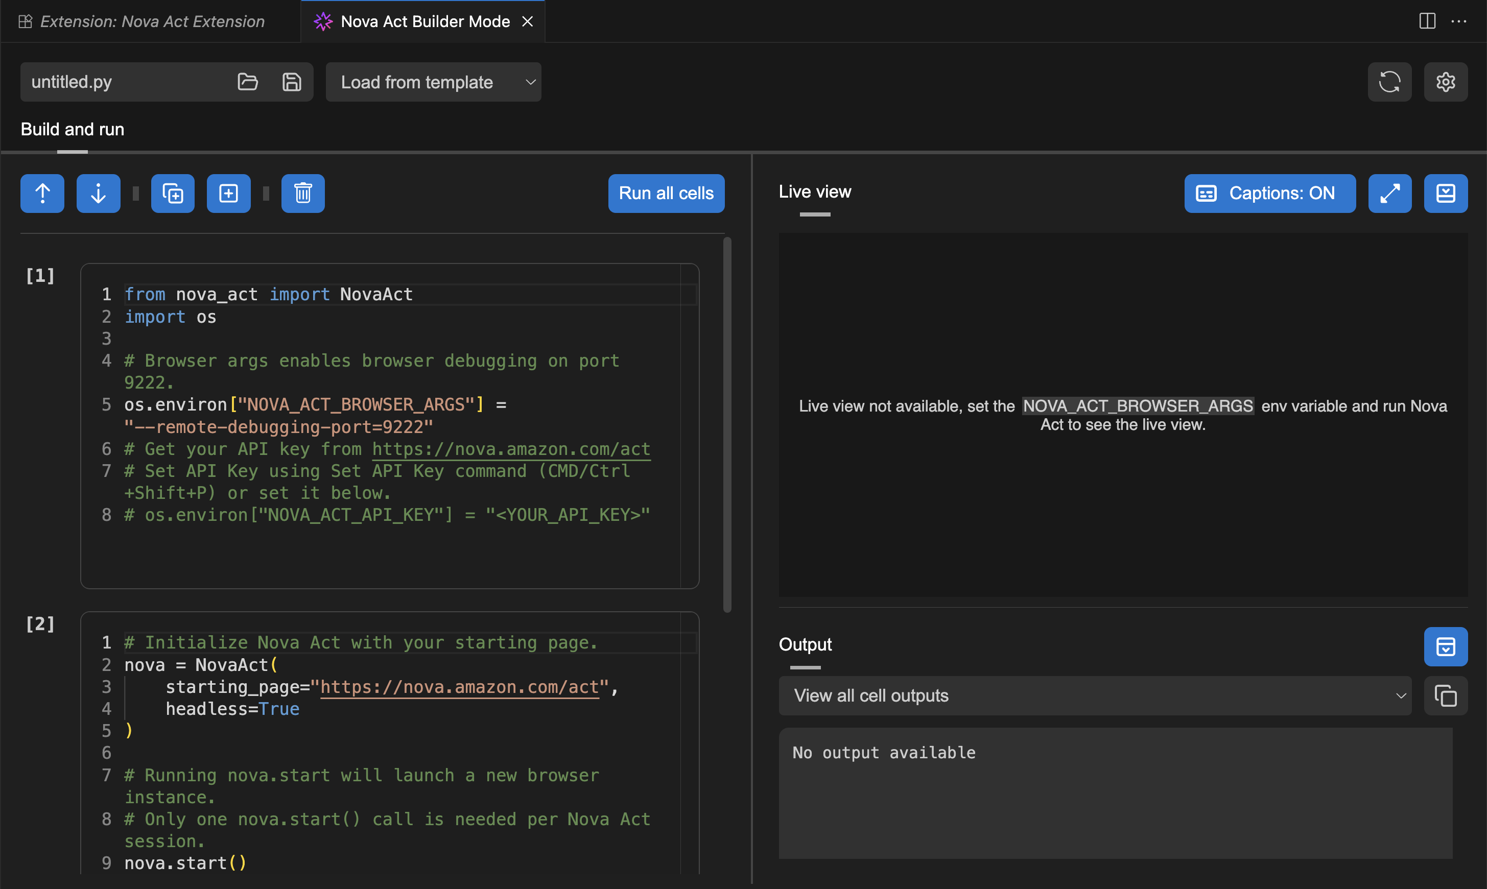Open a file with the folder icon
Viewport: 1487px width, 889px height.
(247, 82)
